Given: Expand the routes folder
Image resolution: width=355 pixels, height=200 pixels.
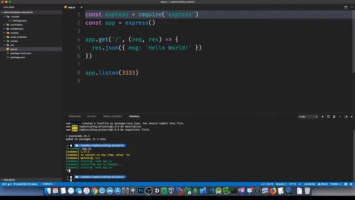Looking at the screenshot, I should (x=31, y=41).
